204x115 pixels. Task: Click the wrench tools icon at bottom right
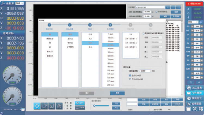(195, 109)
